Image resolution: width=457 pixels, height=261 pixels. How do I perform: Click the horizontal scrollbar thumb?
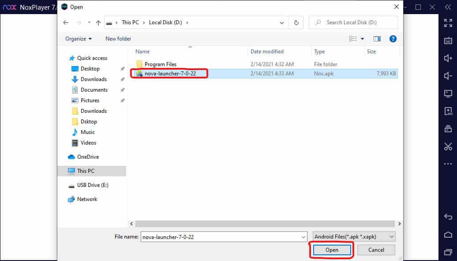265,224
